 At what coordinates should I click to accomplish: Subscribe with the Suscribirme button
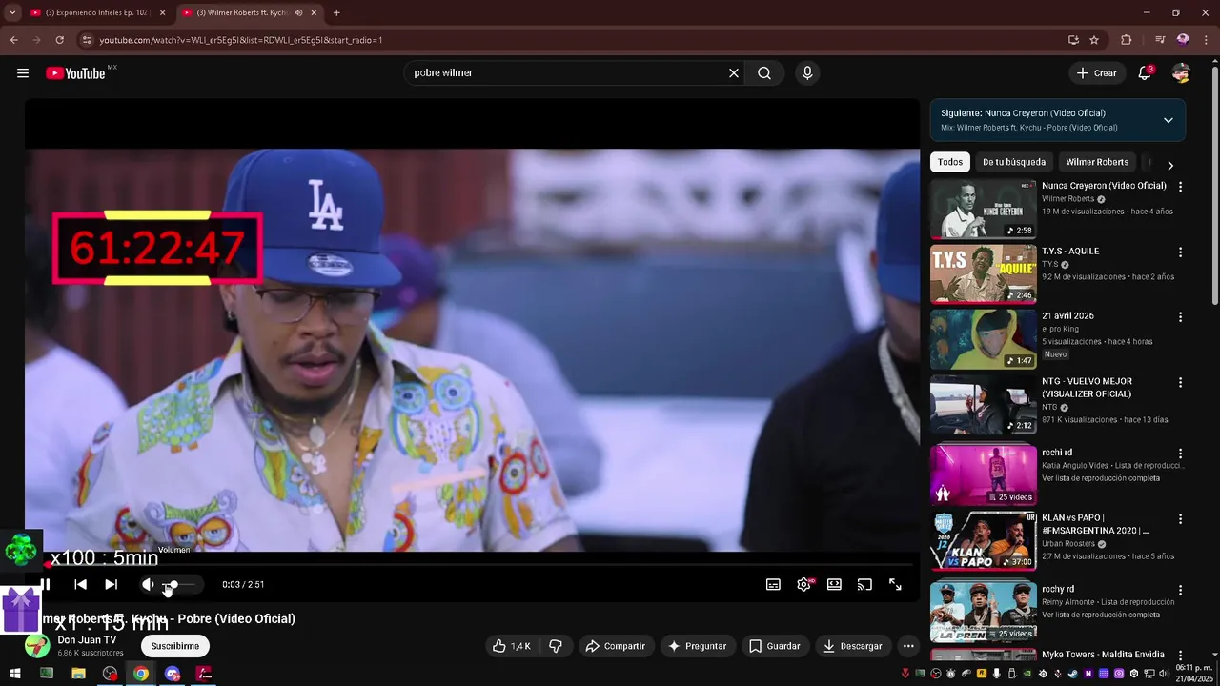[x=175, y=646]
